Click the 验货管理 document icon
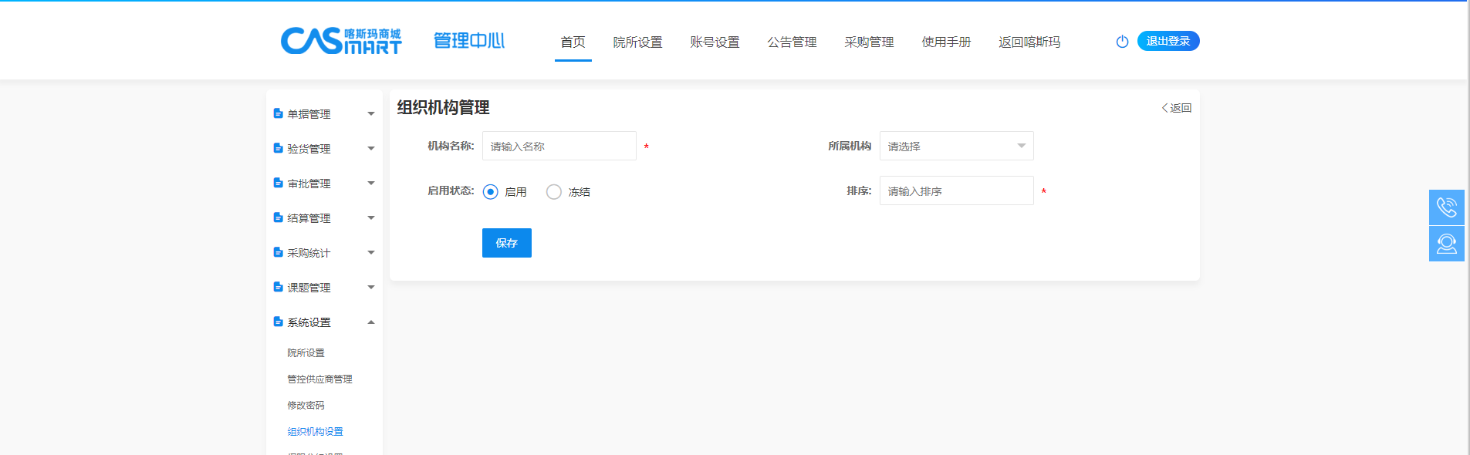1470x455 pixels. (x=278, y=148)
